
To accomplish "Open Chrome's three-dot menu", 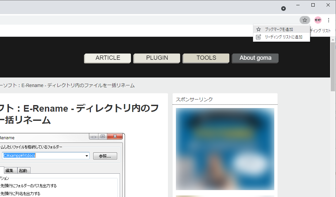I will pos(328,20).
